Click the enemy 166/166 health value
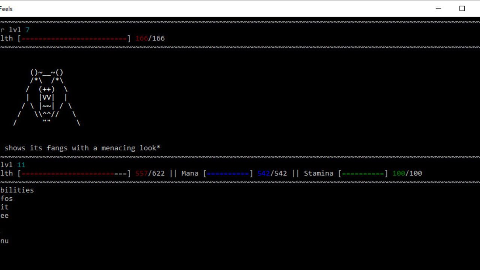 tap(150, 38)
